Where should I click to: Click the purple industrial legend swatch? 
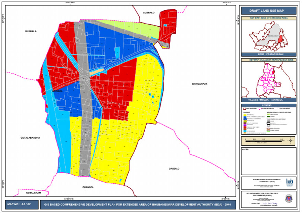245,125
